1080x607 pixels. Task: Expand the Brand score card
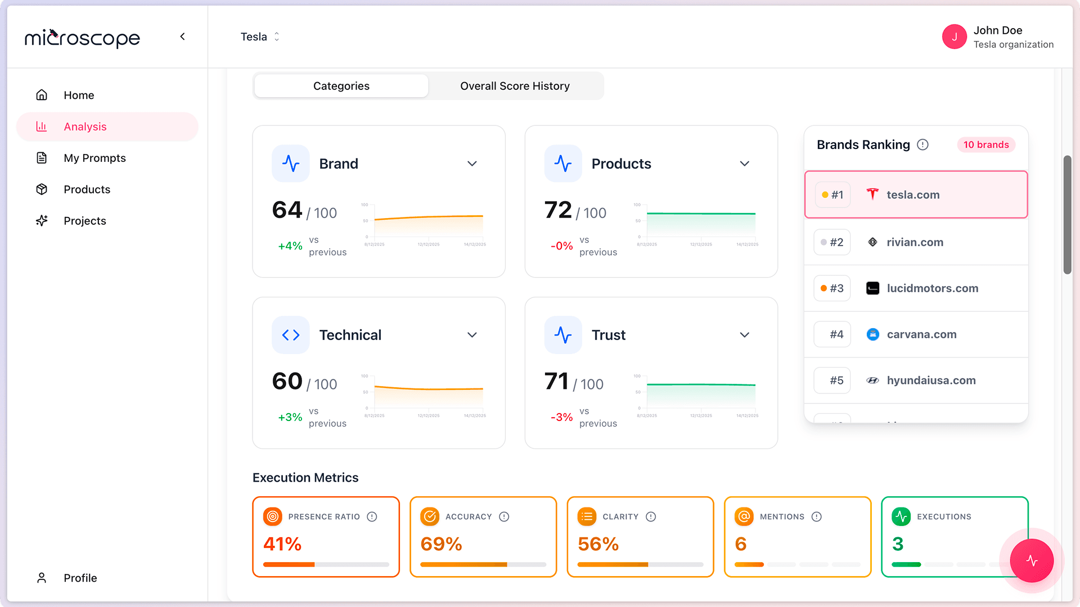(472, 164)
